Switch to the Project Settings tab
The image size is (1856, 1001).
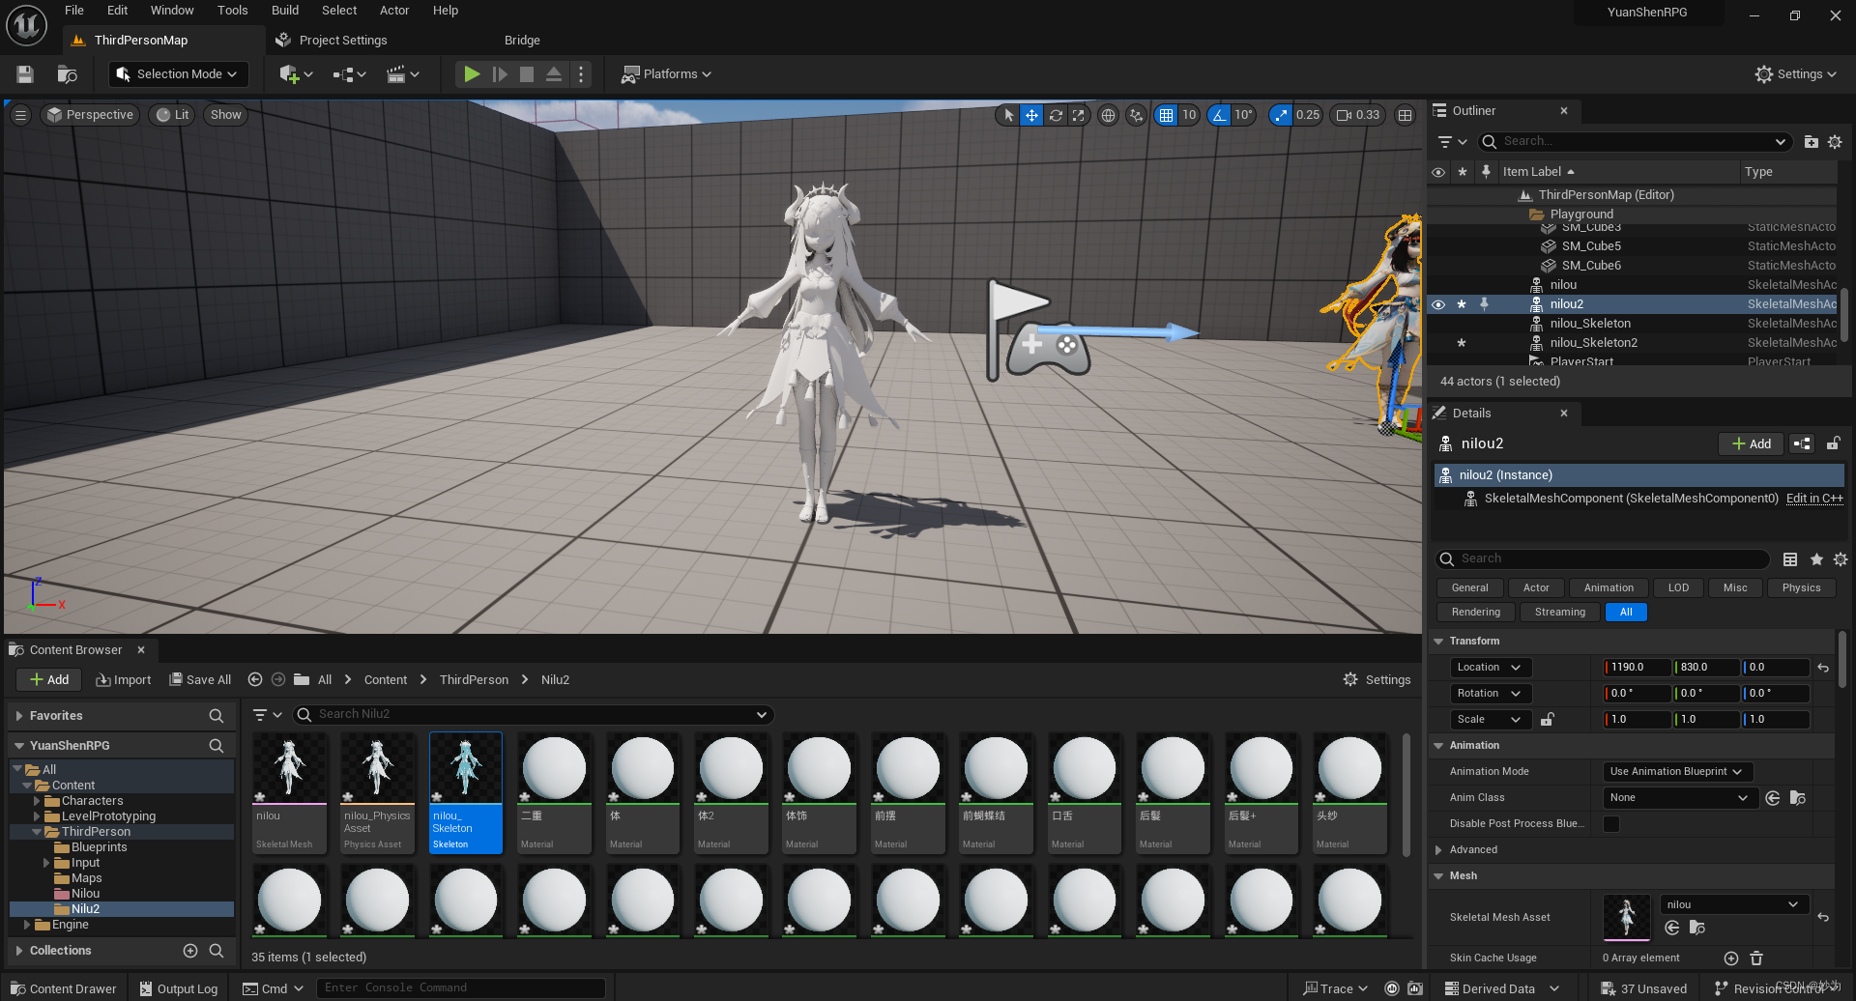(x=332, y=41)
